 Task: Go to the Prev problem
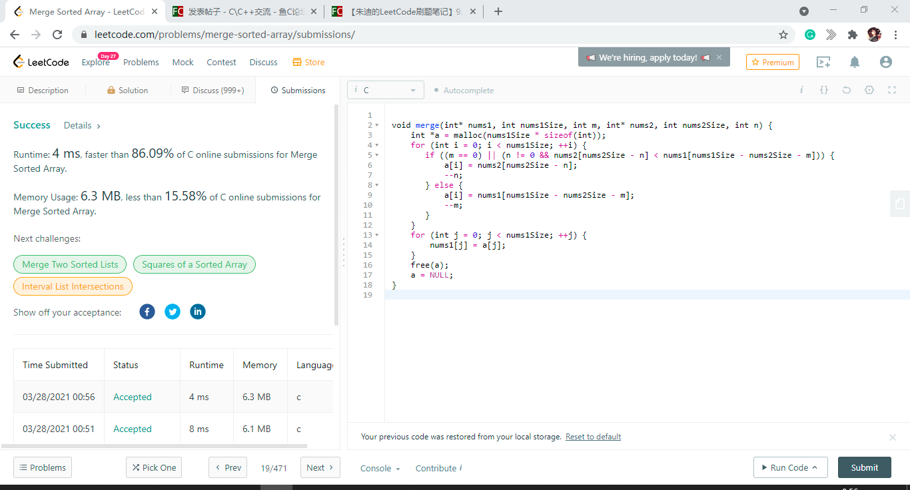tap(228, 467)
